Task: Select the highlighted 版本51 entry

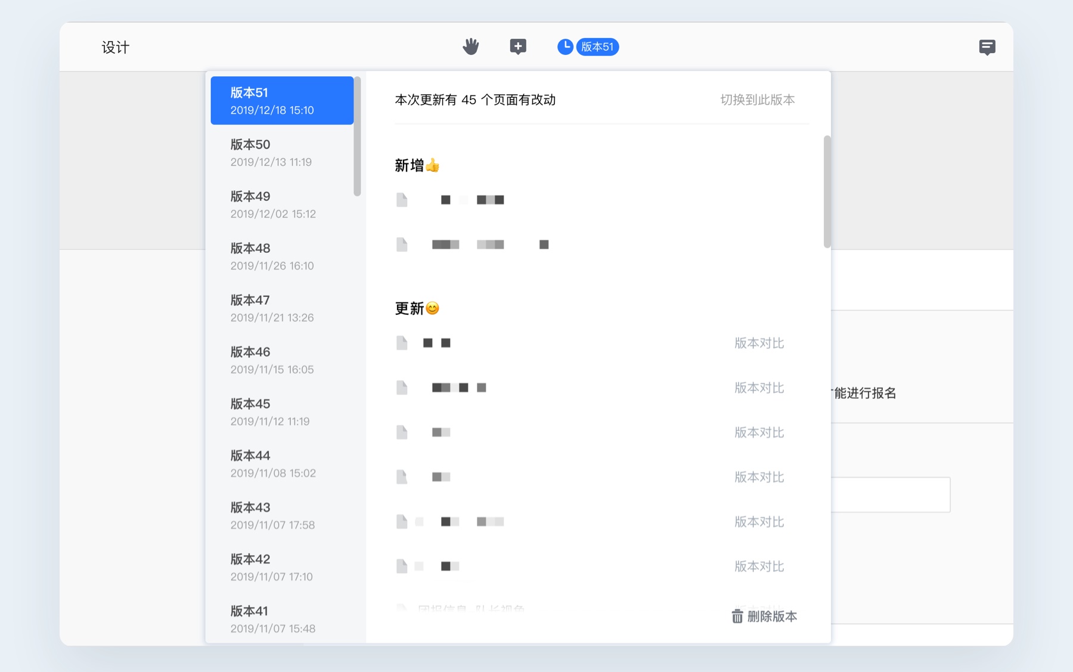Action: coord(282,100)
